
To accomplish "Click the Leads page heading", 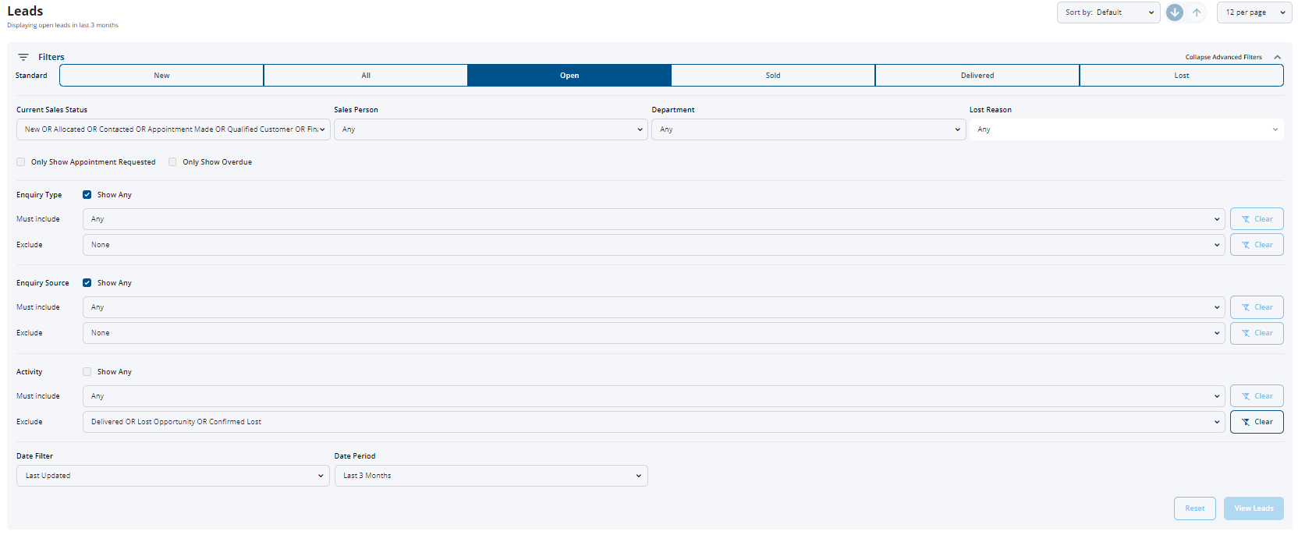I will pyautogui.click(x=25, y=11).
